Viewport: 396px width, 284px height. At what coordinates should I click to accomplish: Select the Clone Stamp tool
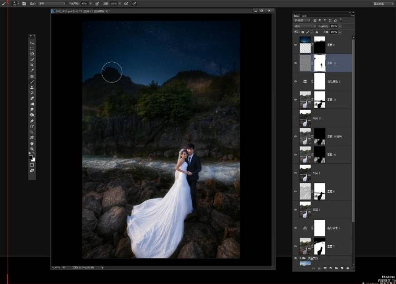point(32,87)
